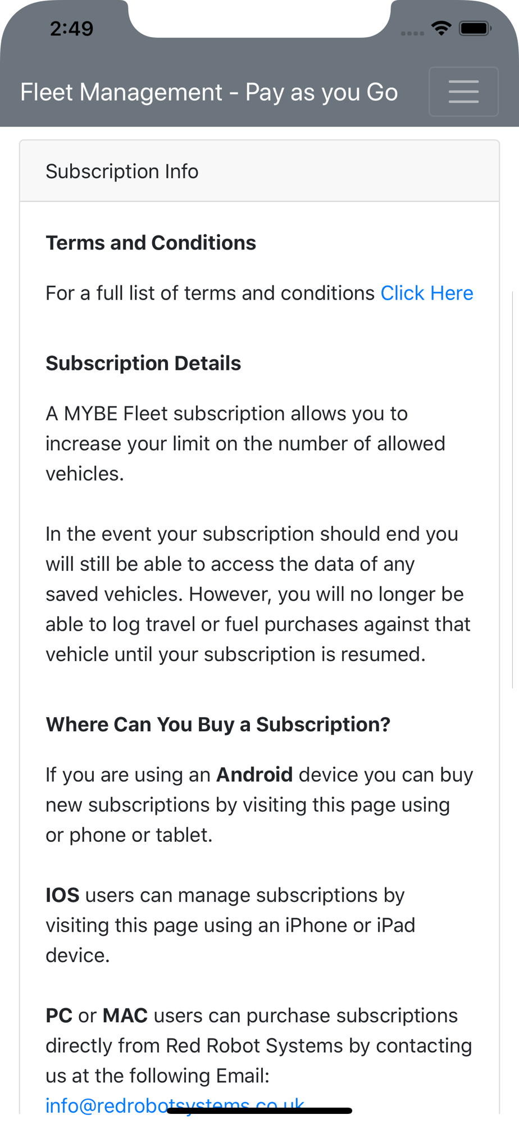Tap the bold Android word
The width and height of the screenshot is (519, 1124).
pos(254,775)
